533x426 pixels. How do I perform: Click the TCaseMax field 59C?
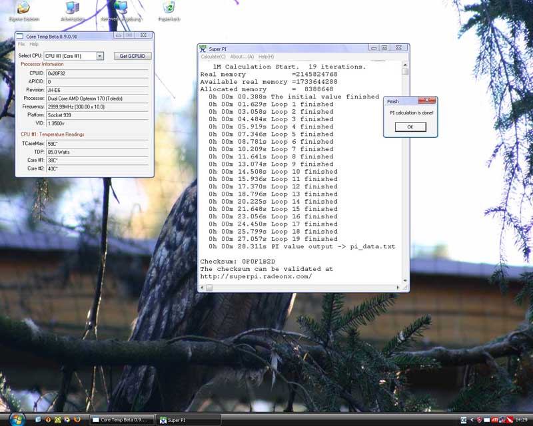pos(97,144)
